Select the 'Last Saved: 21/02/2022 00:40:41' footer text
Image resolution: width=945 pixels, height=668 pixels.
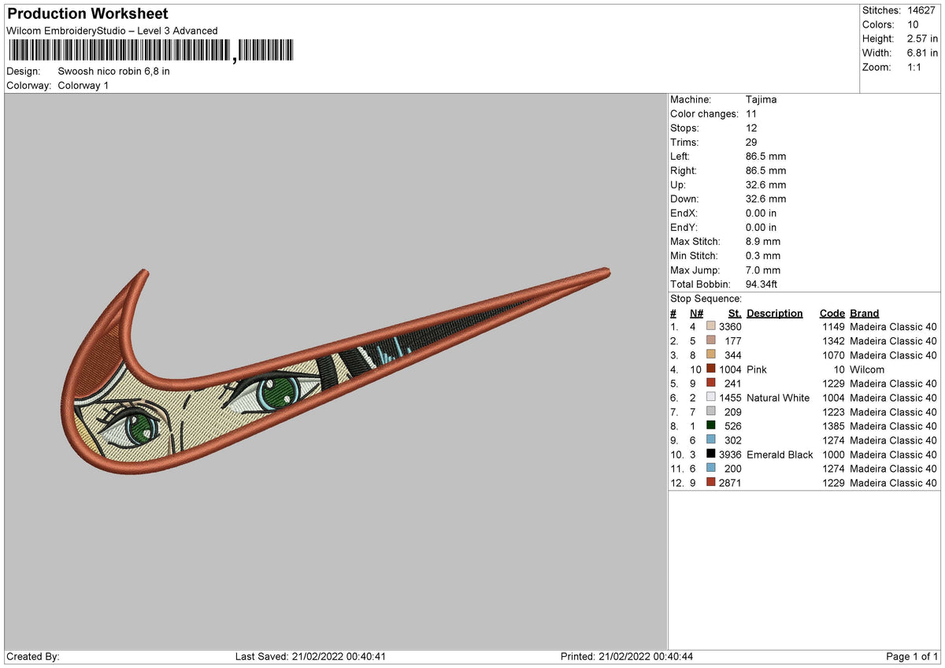point(310,657)
